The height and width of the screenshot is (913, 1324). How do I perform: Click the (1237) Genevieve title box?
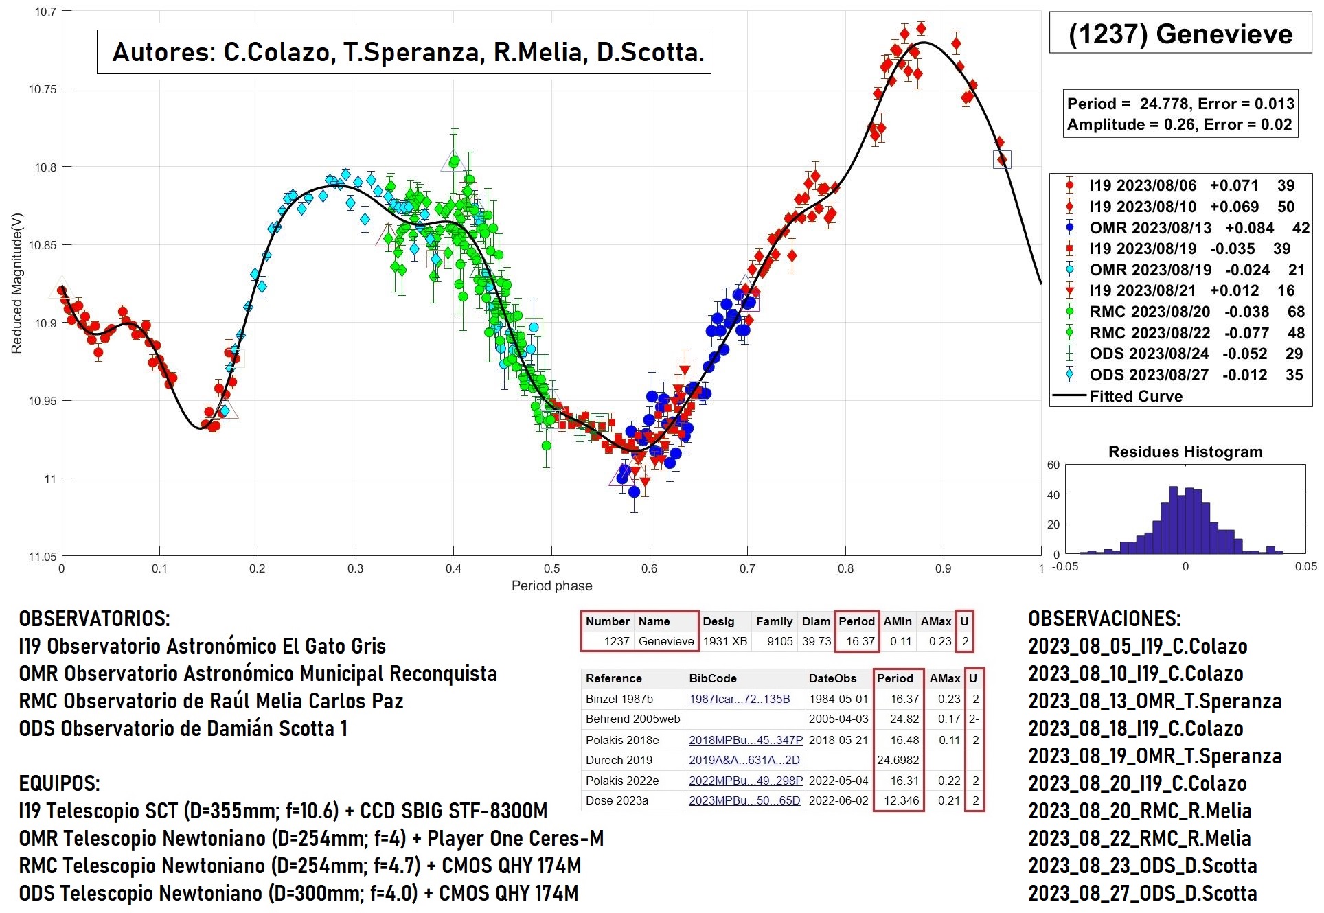click(1180, 33)
